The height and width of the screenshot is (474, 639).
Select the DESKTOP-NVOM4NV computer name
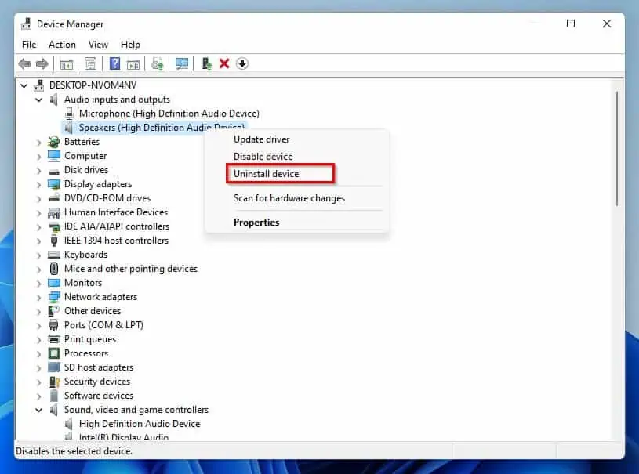coord(93,85)
